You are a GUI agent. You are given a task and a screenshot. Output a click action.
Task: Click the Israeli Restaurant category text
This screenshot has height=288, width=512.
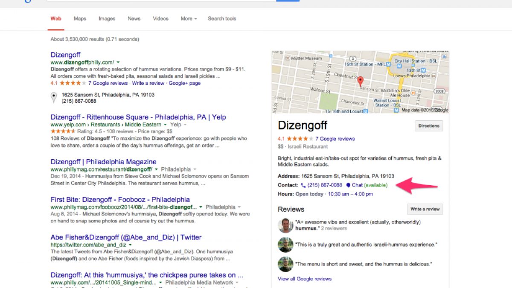(308, 146)
